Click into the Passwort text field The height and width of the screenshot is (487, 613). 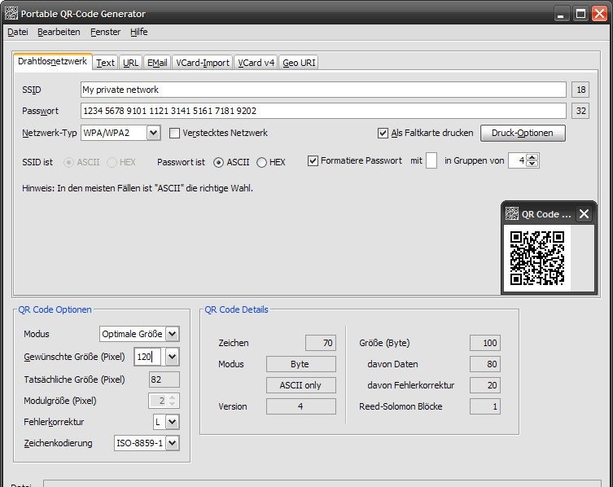pos(323,111)
